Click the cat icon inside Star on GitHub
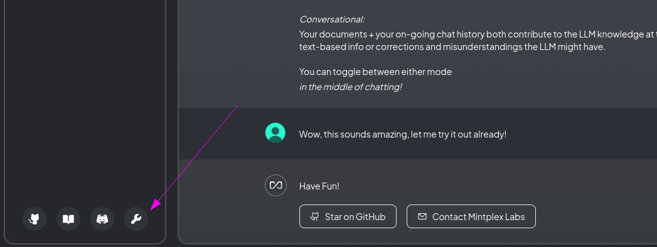Viewport: 657px width, 247px height. click(x=314, y=216)
